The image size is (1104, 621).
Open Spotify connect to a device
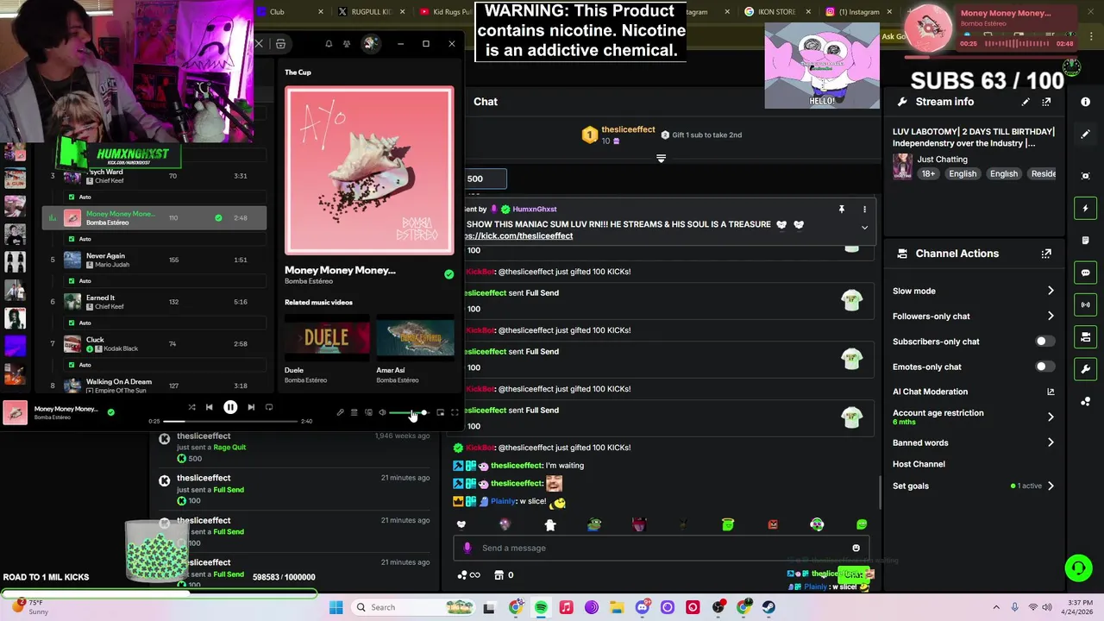368,412
